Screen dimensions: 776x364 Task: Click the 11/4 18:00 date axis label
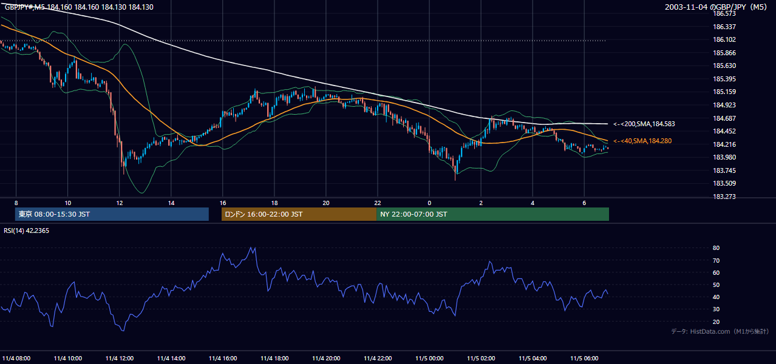(x=274, y=358)
